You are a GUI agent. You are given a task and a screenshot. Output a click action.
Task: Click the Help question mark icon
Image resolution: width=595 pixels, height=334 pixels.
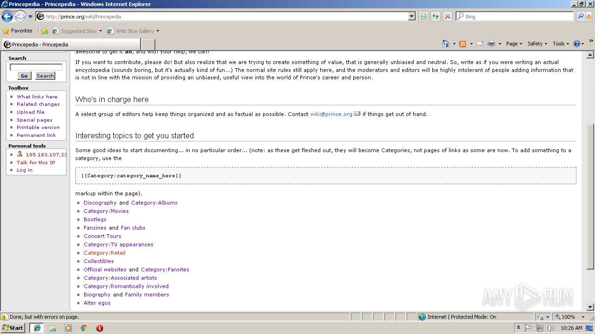tap(576, 44)
